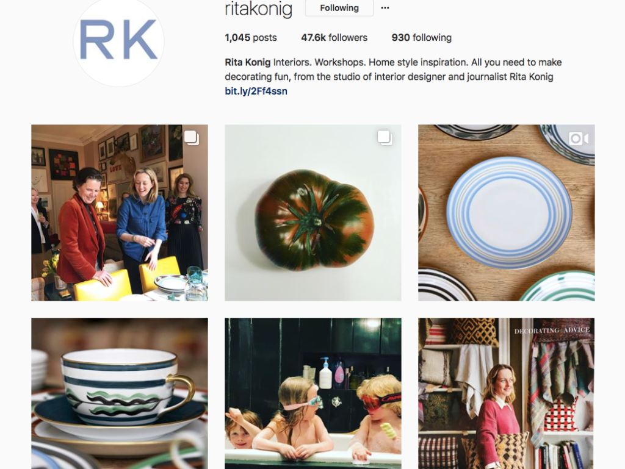
Task: Open the blue striped plate video post
Action: [x=506, y=213]
